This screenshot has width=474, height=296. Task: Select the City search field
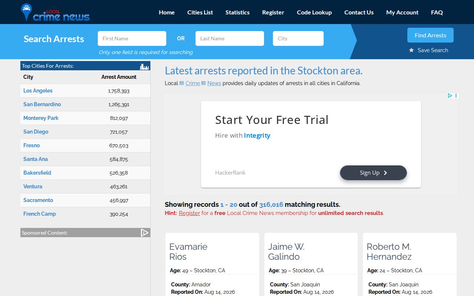[298, 38]
